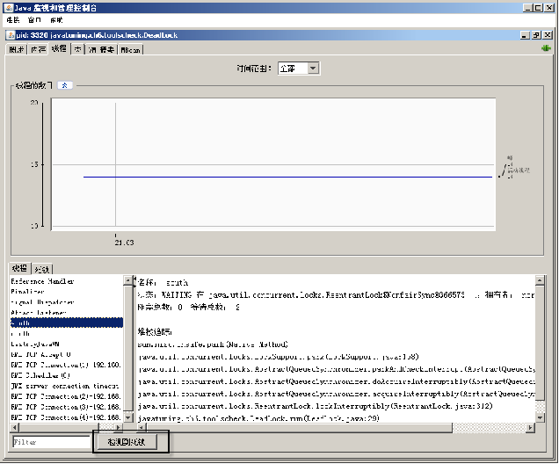The height and width of the screenshot is (464, 559).
Task: Switch to the MBean tab
Action: pyautogui.click(x=131, y=50)
